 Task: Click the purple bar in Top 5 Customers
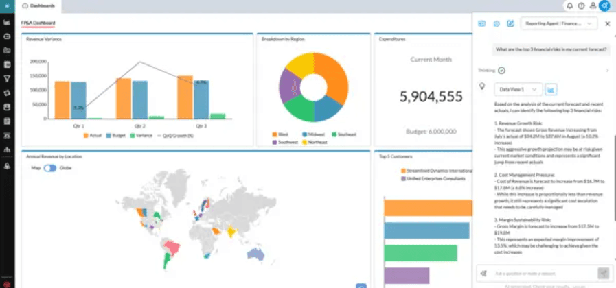(407, 276)
